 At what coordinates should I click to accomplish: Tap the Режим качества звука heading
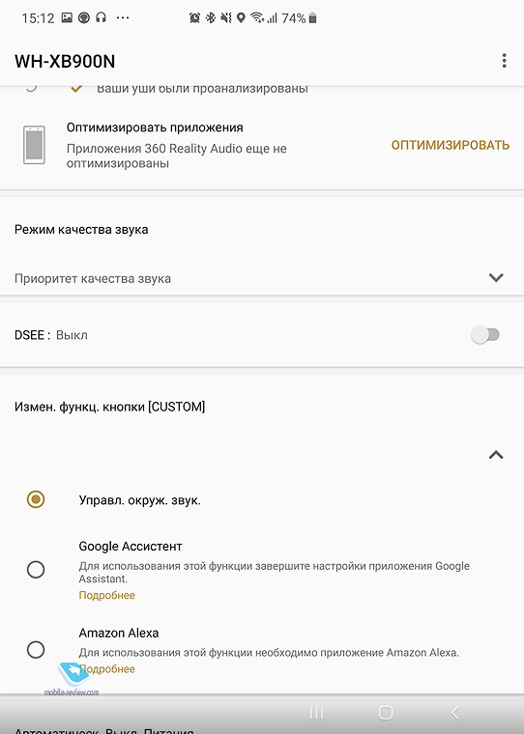tap(81, 230)
